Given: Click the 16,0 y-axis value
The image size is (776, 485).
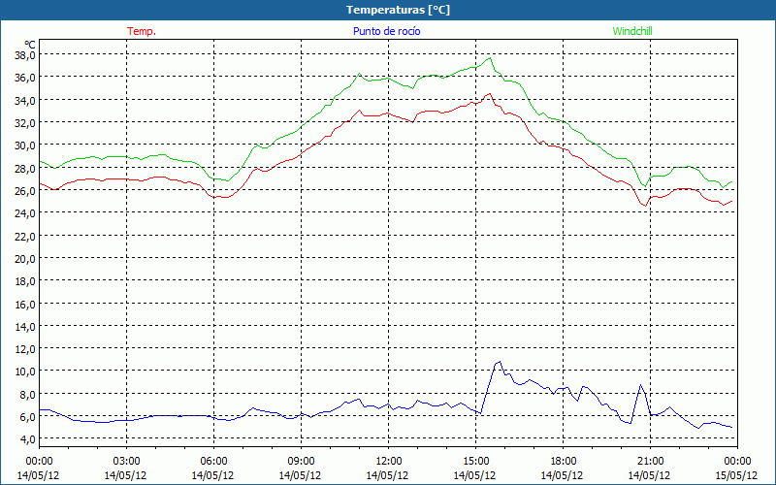Looking at the screenshot, I should click(x=25, y=304).
